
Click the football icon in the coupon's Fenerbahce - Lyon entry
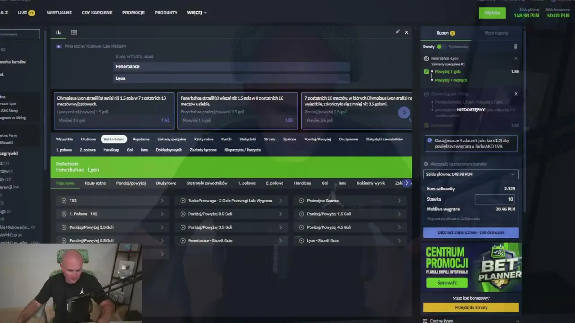(x=426, y=58)
